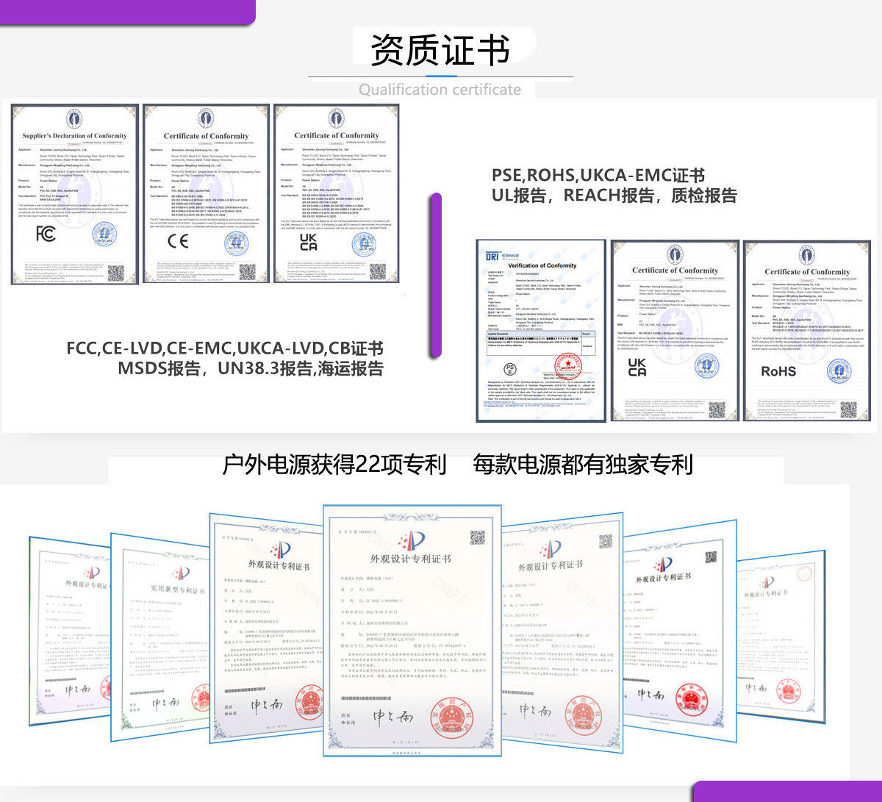
Task: Click the FCC,CE-LVD,CE-EMC,UKCA-LVD,CB证书 caption
Action: pos(224,348)
